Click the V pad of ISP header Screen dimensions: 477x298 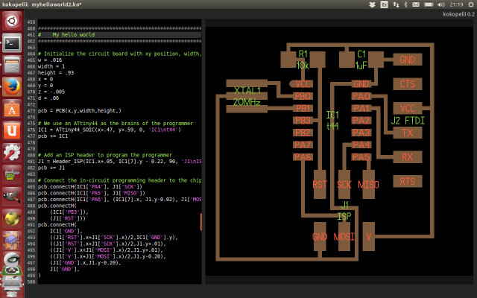(368, 237)
